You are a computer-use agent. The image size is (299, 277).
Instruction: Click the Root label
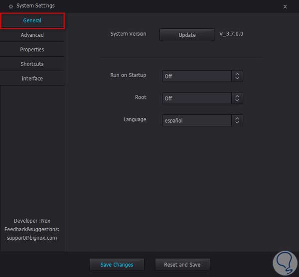pyautogui.click(x=141, y=97)
